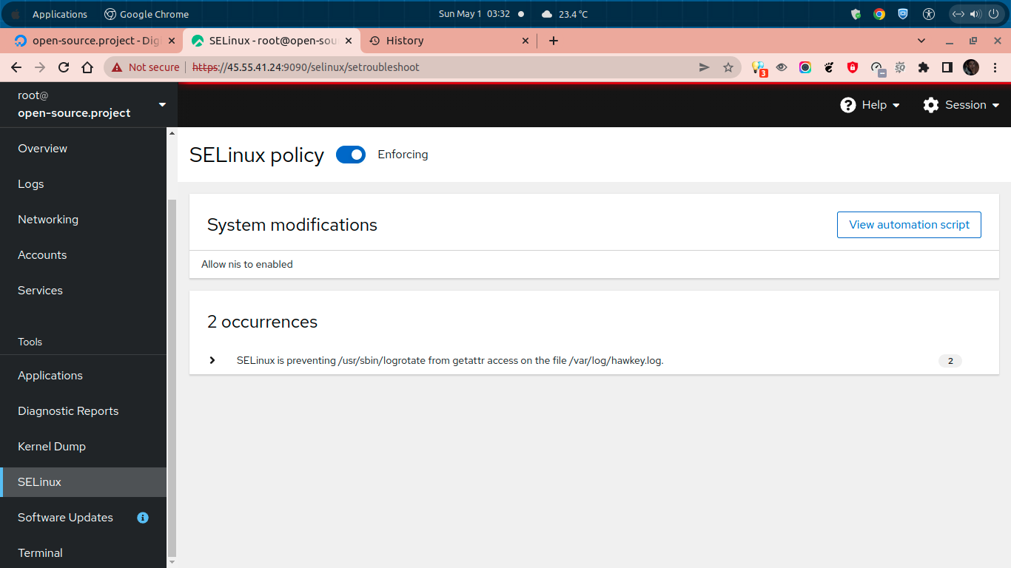
Task: Bookmark this page with the star icon
Action: tap(728, 67)
